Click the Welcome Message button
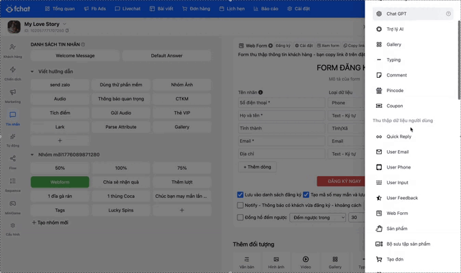The height and width of the screenshot is (273, 461). point(75,56)
